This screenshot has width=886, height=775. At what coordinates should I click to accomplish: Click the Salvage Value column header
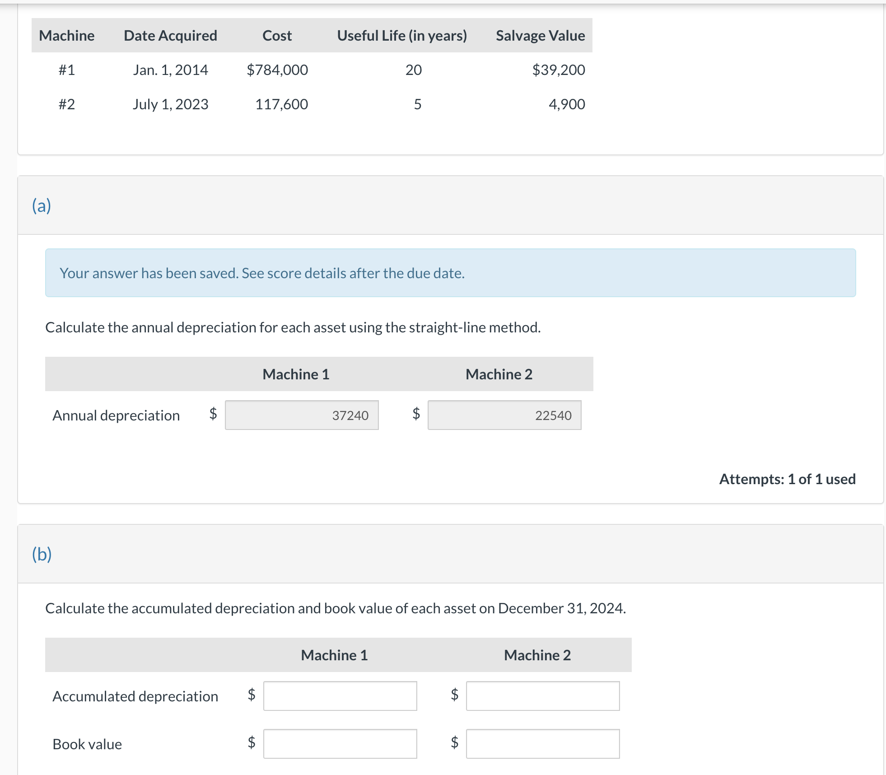point(540,35)
